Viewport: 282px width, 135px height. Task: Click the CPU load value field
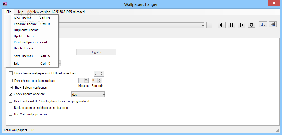coord(97,74)
